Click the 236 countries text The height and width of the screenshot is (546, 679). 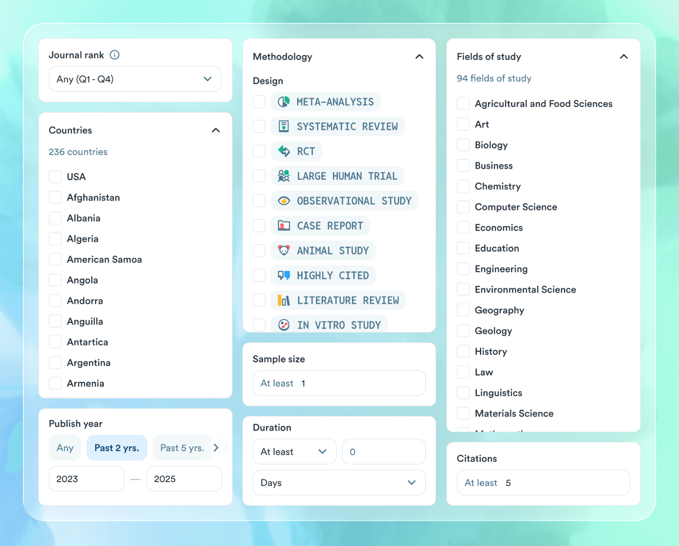(x=78, y=152)
